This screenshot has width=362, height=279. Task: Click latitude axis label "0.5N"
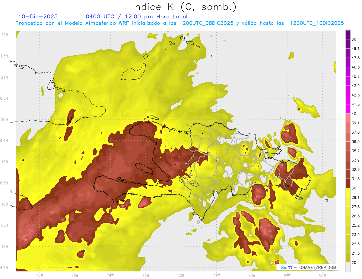point(4,98)
